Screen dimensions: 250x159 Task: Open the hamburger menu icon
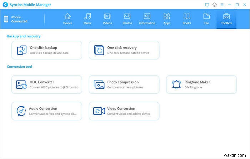[x=222, y=5]
